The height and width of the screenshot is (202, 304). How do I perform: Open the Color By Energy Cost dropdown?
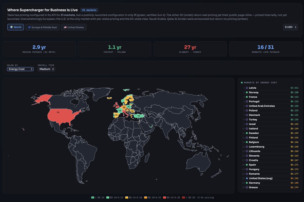tap(20, 69)
